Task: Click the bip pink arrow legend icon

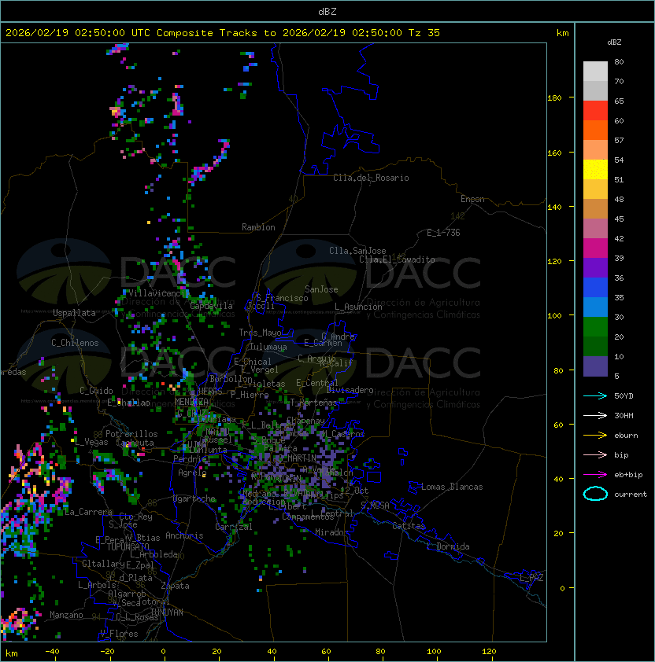Action: [x=595, y=454]
